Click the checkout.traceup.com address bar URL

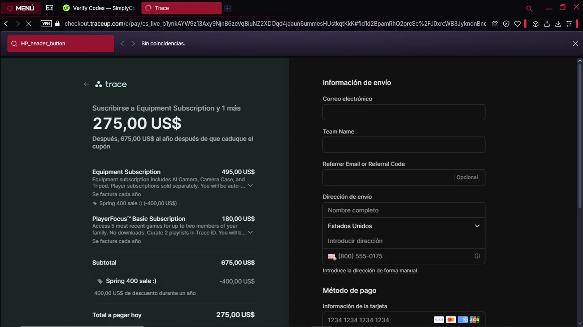click(x=275, y=24)
